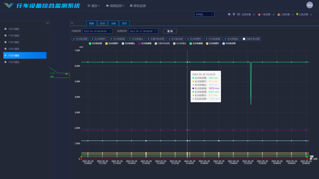Viewport: 319px width, 179px height.
Task: Toggle the gray 左尖轨翘头 legend series
Action: [x=180, y=43]
